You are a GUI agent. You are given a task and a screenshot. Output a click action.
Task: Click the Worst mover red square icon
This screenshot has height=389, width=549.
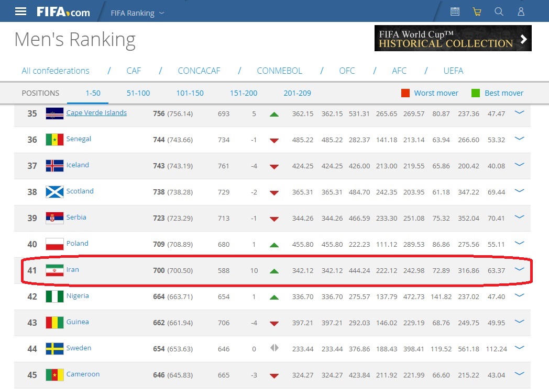[405, 93]
